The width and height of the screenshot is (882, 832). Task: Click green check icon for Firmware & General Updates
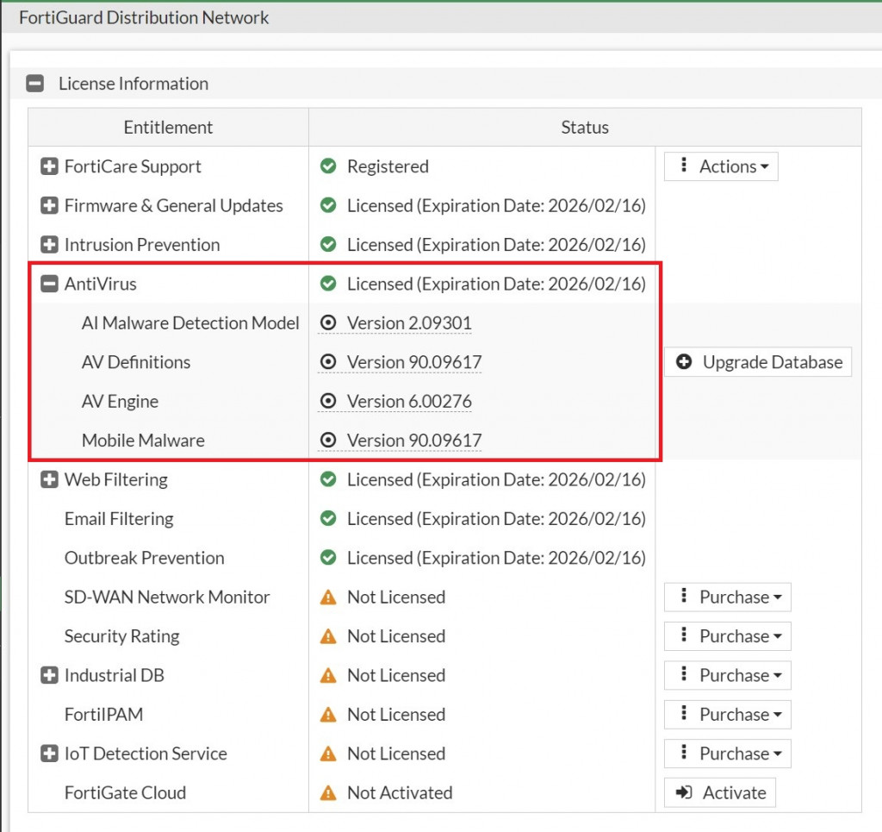coord(328,205)
